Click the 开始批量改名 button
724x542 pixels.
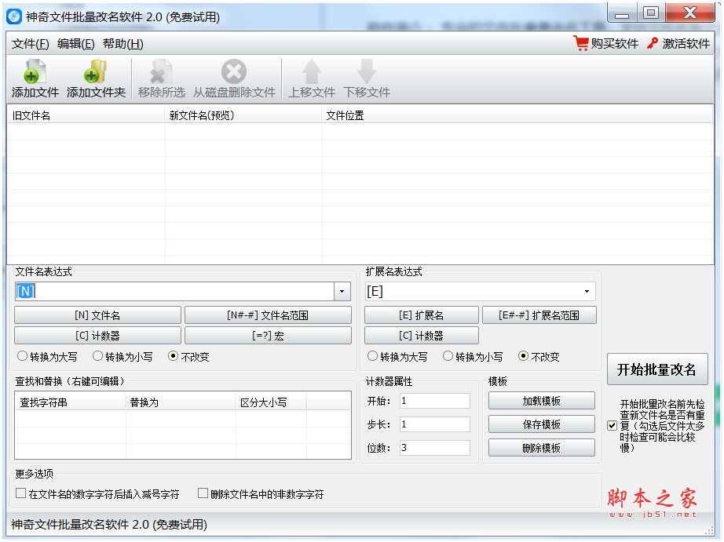657,369
